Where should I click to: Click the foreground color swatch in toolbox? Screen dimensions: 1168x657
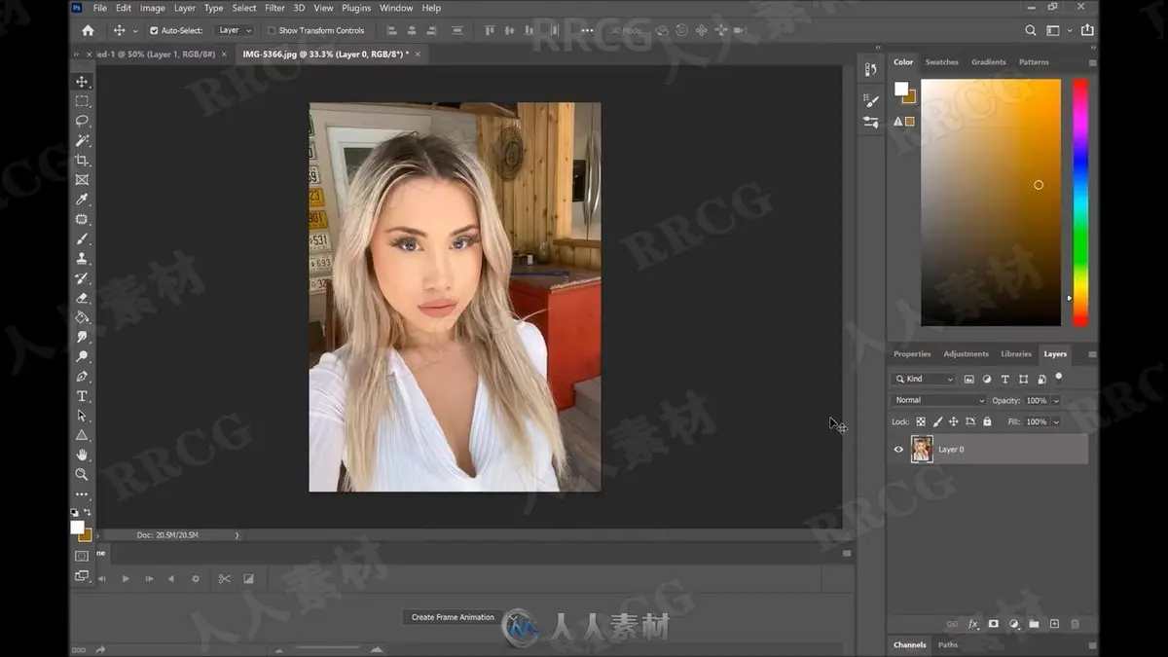tap(77, 528)
